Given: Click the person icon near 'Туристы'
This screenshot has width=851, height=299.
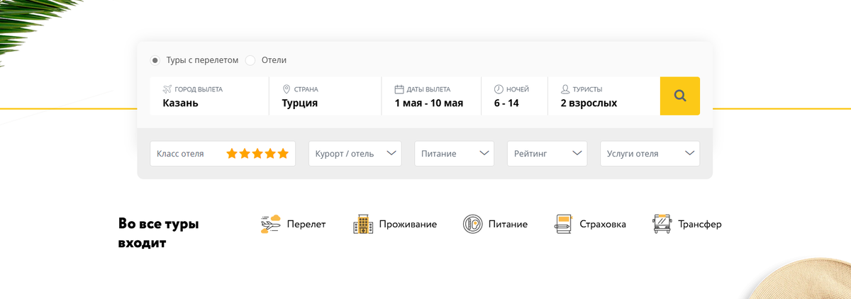Looking at the screenshot, I should click(x=565, y=89).
